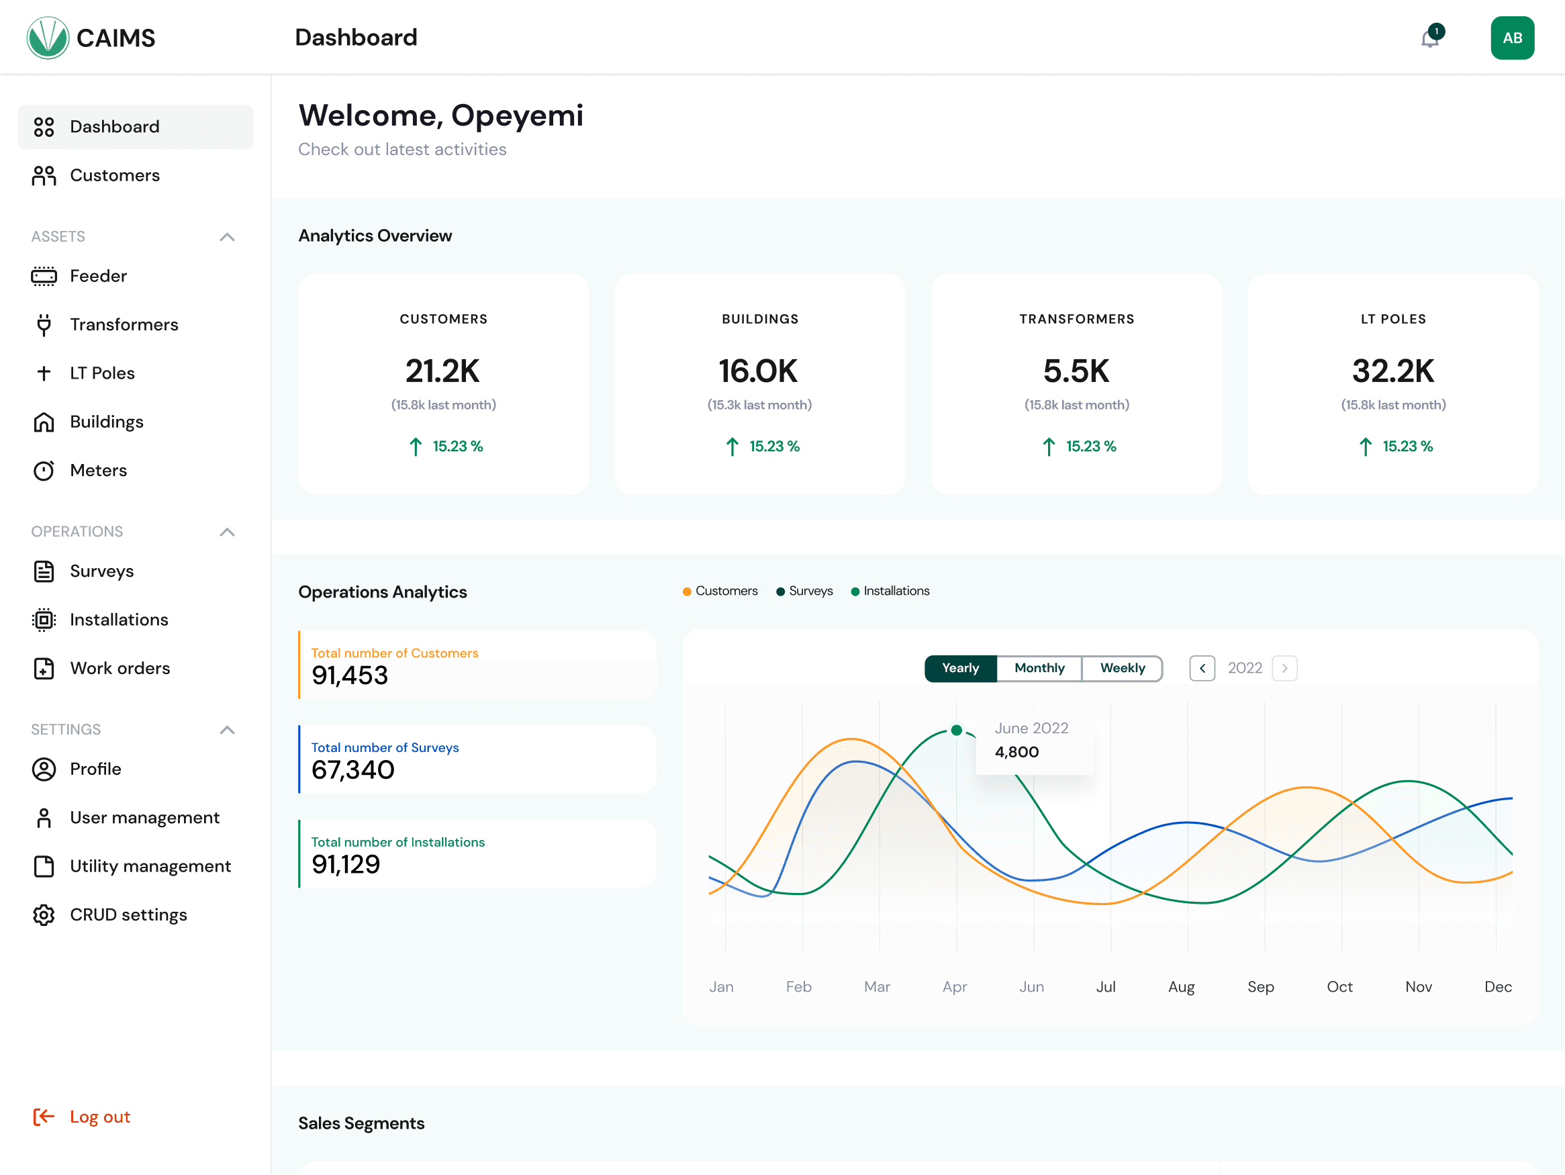Open the notification bell icon
The width and height of the screenshot is (1565, 1175).
point(1430,38)
